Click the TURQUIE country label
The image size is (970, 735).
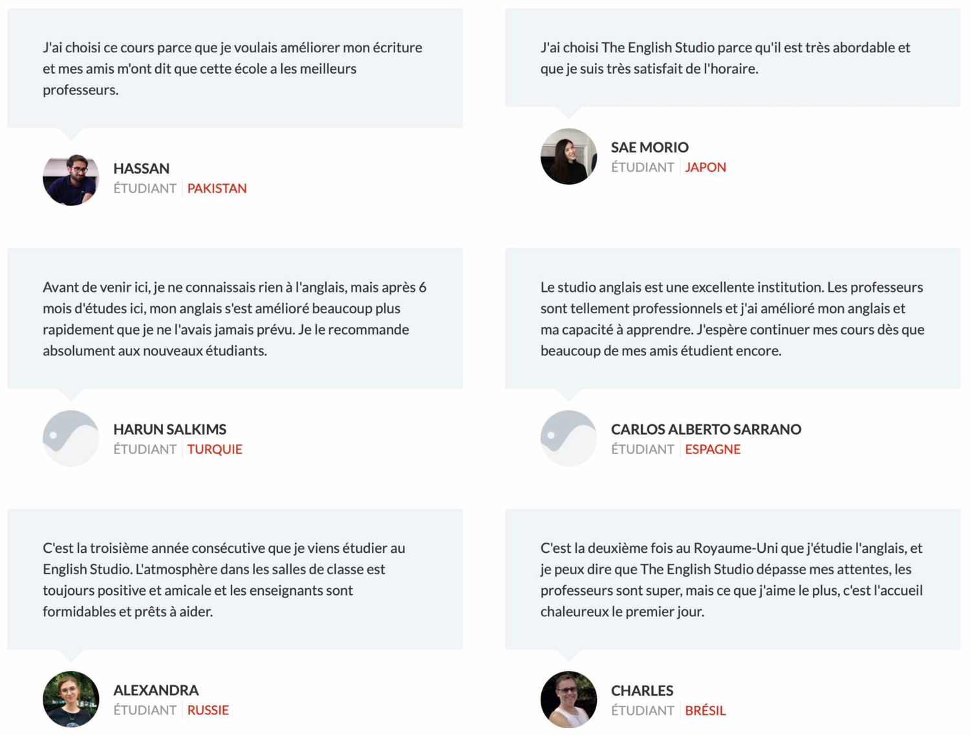(215, 450)
